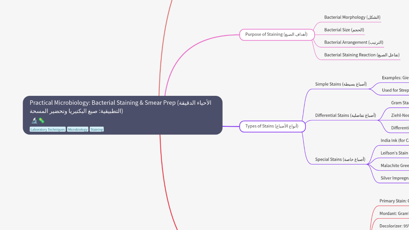Click the Staining tag on root node
The image size is (409, 230).
96,129
